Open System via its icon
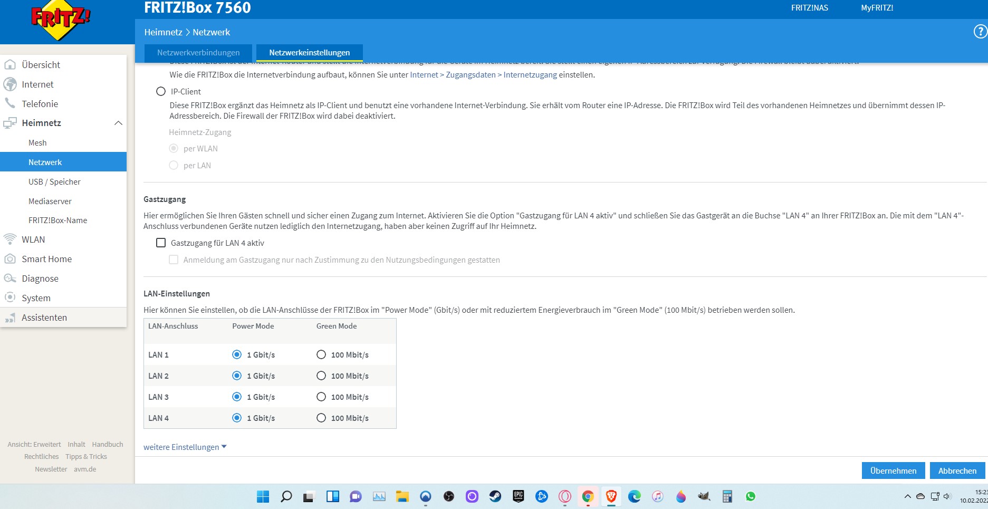988x509 pixels. (10, 297)
